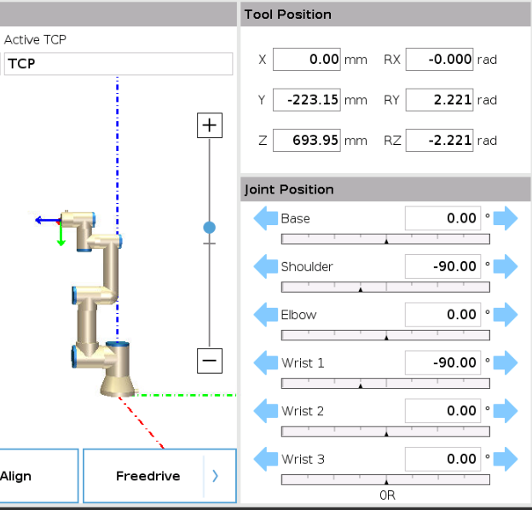
Task: Click the Wrist 2 angle value field
Action: [x=442, y=411]
